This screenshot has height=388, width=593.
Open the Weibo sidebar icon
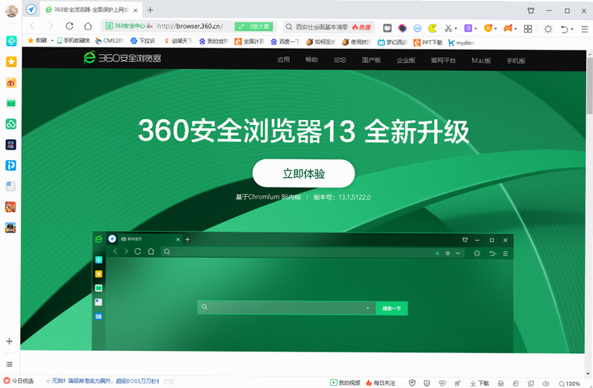coord(11,83)
